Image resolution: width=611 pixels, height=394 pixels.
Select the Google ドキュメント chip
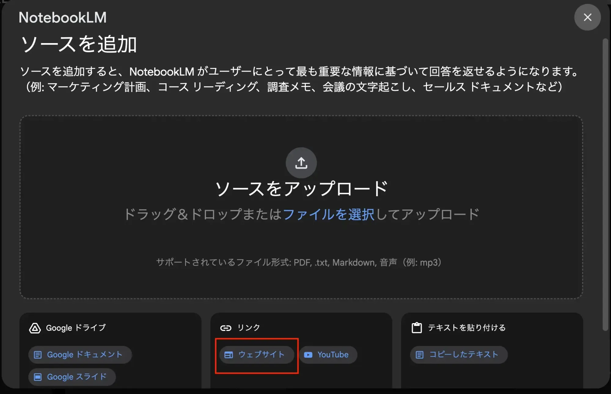80,354
